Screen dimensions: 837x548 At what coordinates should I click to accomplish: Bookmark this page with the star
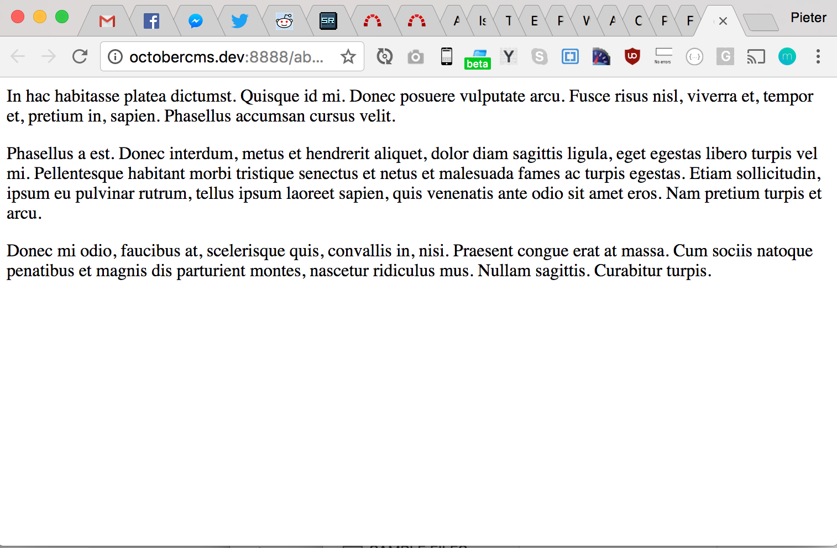348,56
